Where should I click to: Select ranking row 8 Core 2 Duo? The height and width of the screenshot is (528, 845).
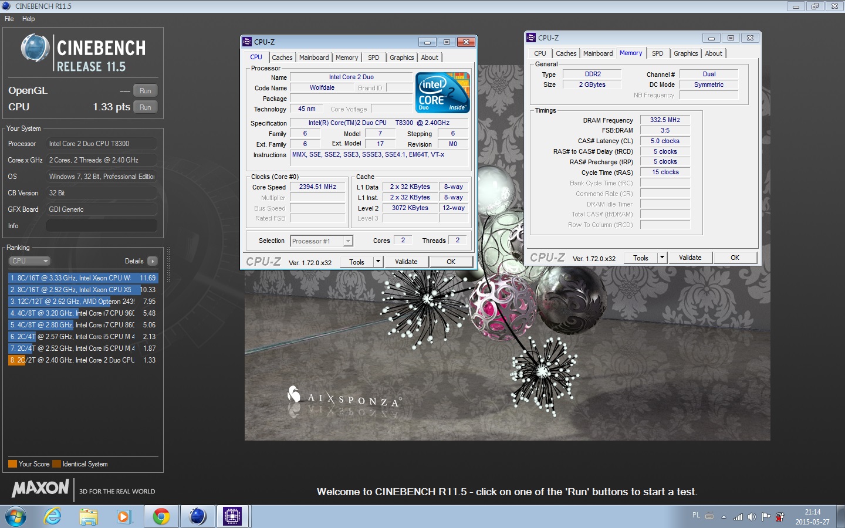pyautogui.click(x=83, y=360)
